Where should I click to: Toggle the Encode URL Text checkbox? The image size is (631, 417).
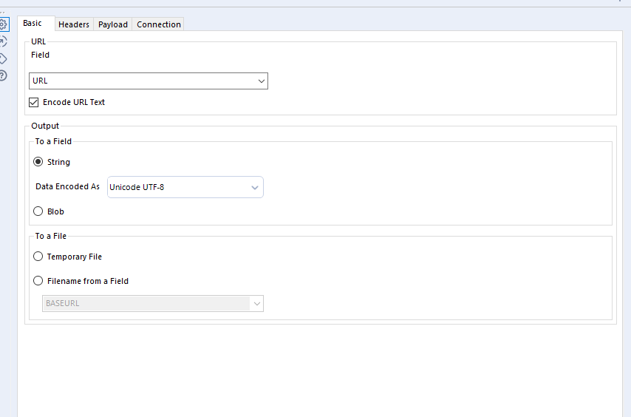(34, 102)
